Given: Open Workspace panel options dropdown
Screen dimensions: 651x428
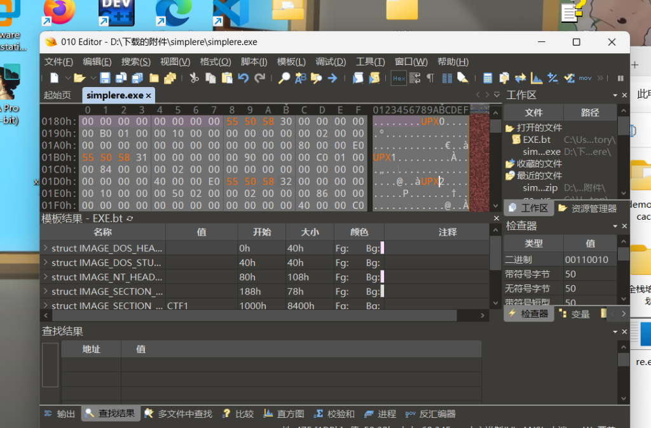Looking at the screenshot, I should tap(615, 95).
